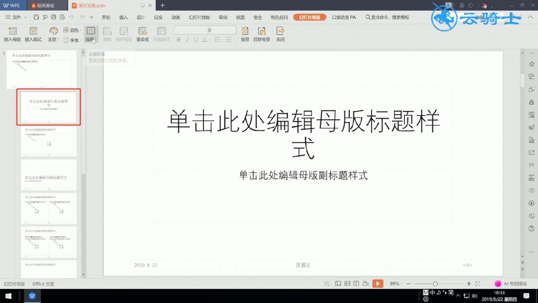
Task: Open the Transitions (切换) tab
Action: tap(158, 18)
